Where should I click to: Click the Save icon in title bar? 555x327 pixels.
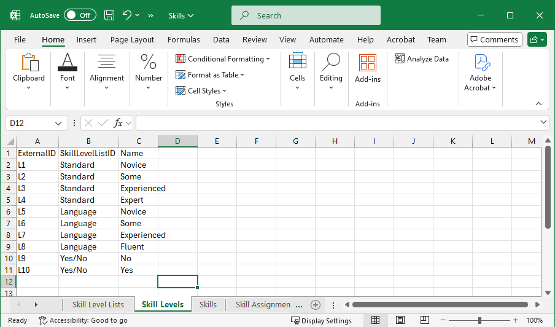(x=109, y=15)
